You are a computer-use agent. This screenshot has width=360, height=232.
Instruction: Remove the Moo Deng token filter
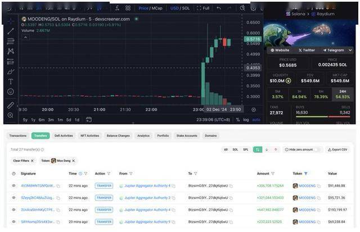coord(74,161)
